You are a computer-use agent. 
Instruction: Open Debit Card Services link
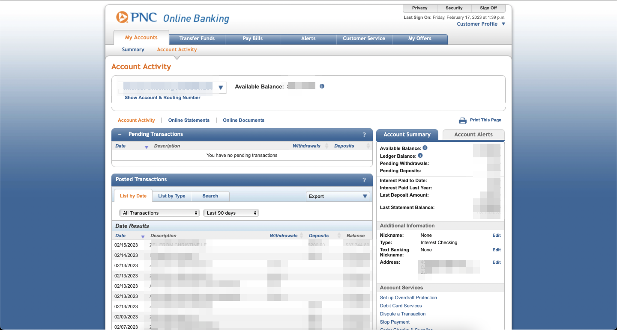(401, 306)
